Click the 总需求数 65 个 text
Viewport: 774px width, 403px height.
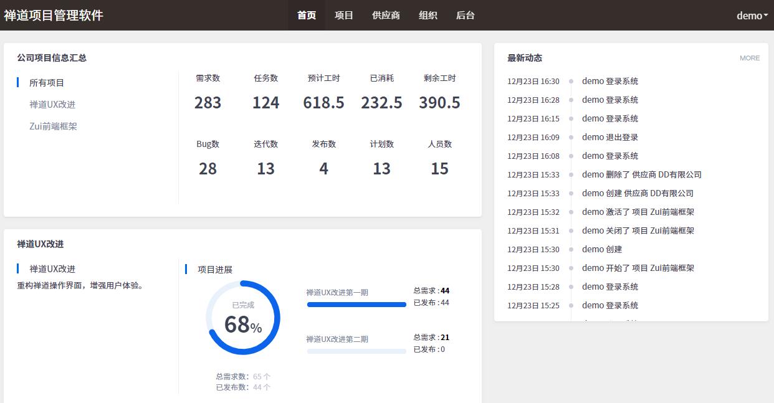point(243,377)
